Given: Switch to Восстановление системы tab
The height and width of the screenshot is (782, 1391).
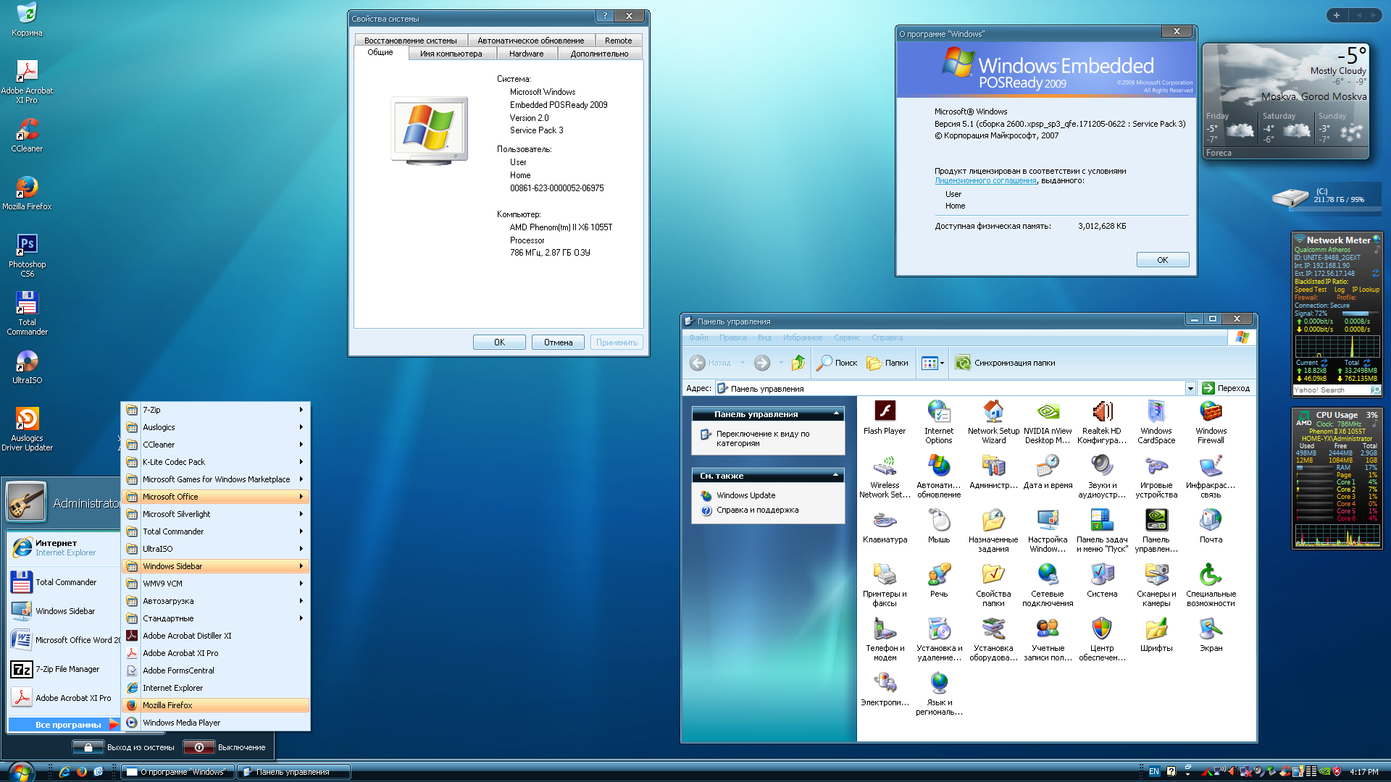Looking at the screenshot, I should pyautogui.click(x=411, y=41).
